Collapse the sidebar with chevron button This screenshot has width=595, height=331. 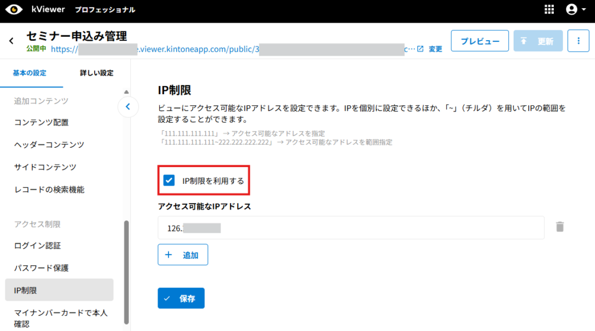click(128, 107)
